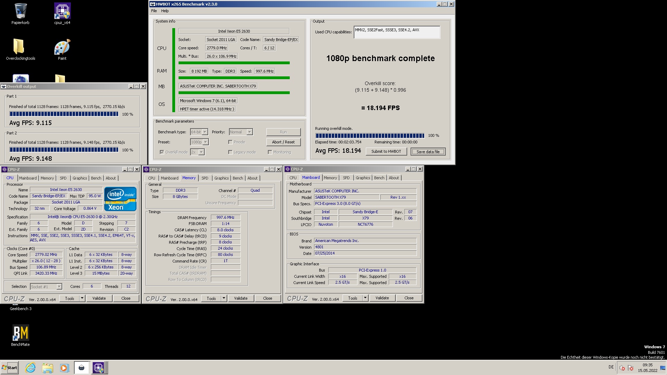Expand Tools arrow in CPU-Z CPU window

[82, 298]
